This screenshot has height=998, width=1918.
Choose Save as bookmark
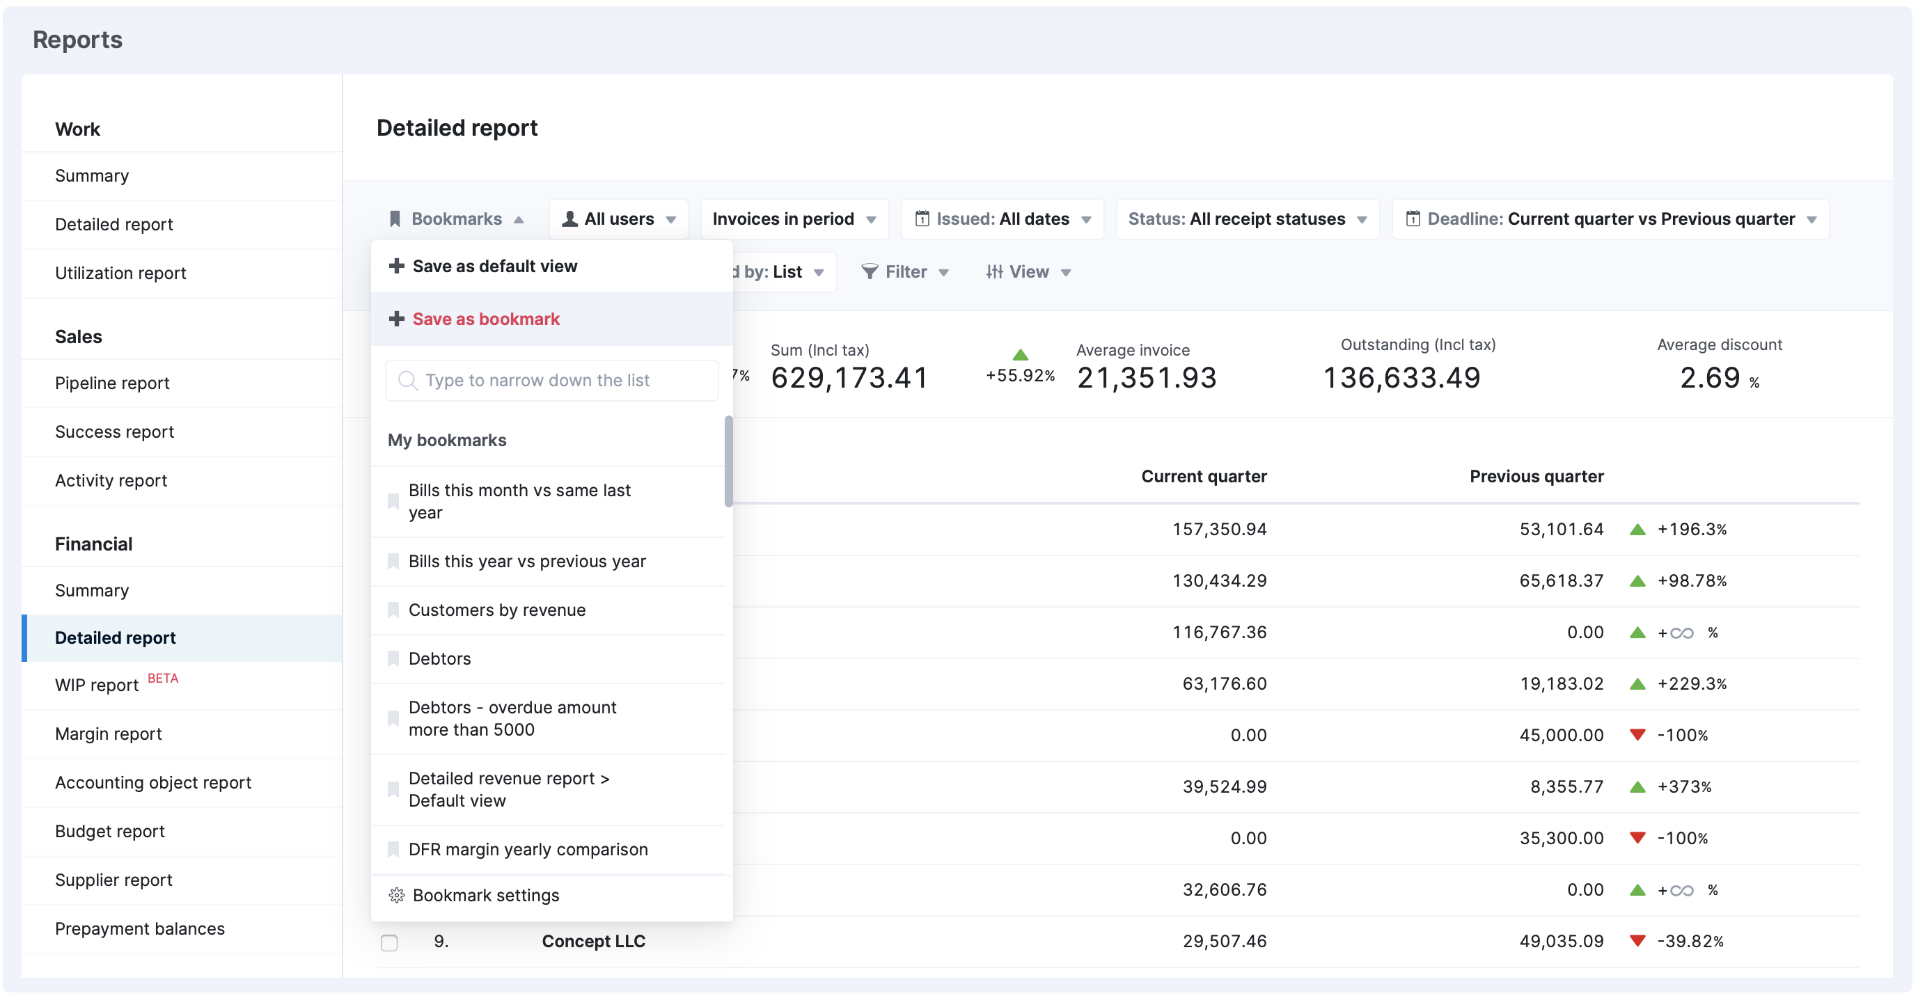(x=551, y=319)
